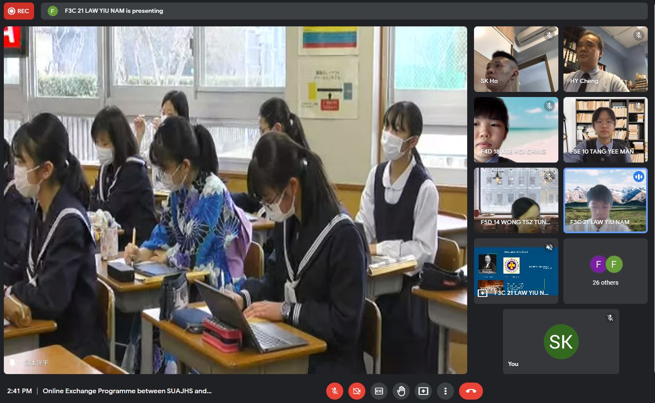This screenshot has height=403, width=655.
Task: Select the F5E 10 TANG YEE MAN tile
Action: coord(605,130)
